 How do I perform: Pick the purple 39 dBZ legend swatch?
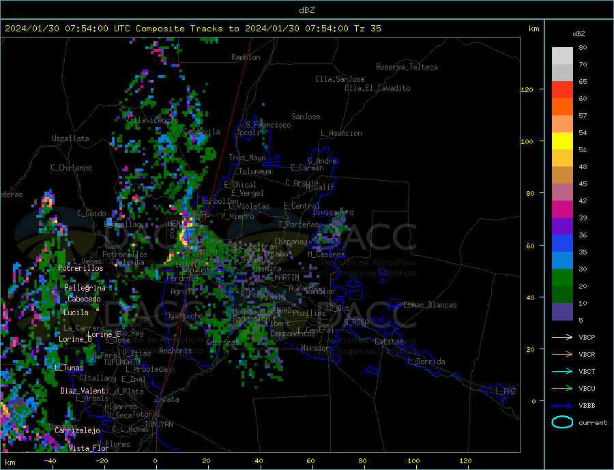pyautogui.click(x=562, y=226)
